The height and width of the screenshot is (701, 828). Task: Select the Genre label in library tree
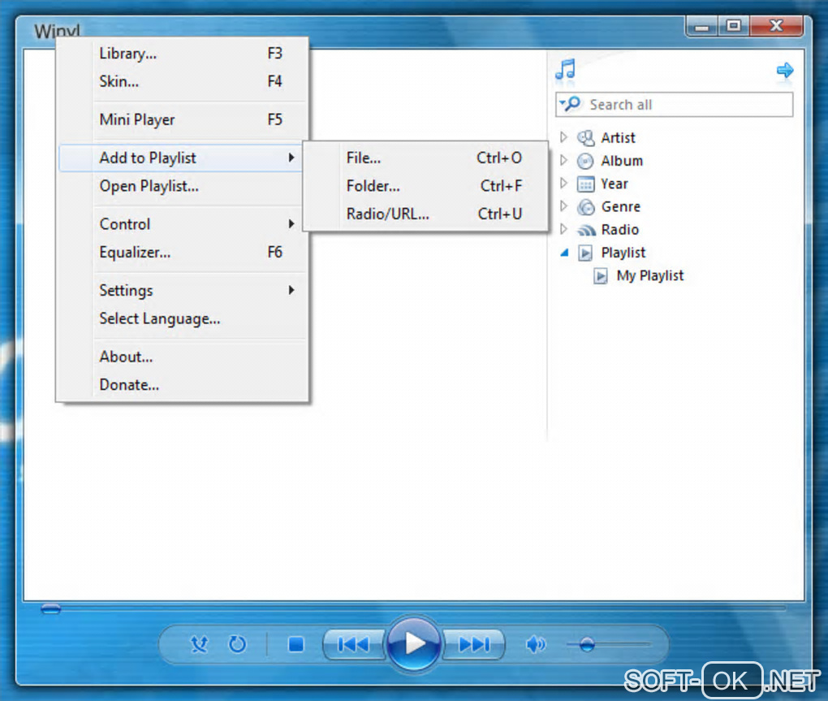(x=621, y=206)
